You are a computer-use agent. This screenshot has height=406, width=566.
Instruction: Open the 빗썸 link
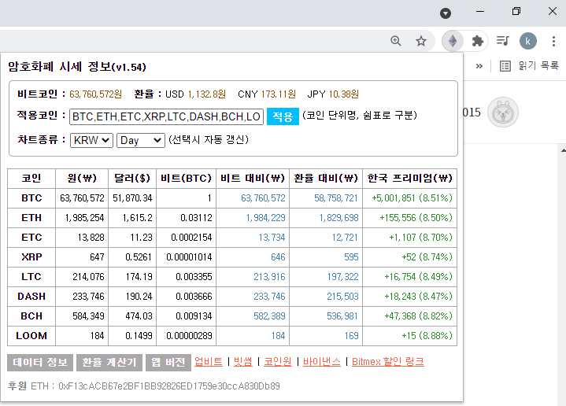coord(243,362)
